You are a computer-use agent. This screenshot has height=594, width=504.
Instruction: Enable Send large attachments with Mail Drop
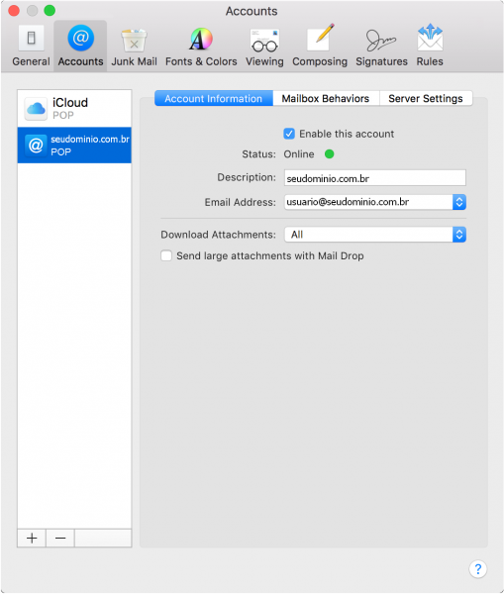click(166, 255)
